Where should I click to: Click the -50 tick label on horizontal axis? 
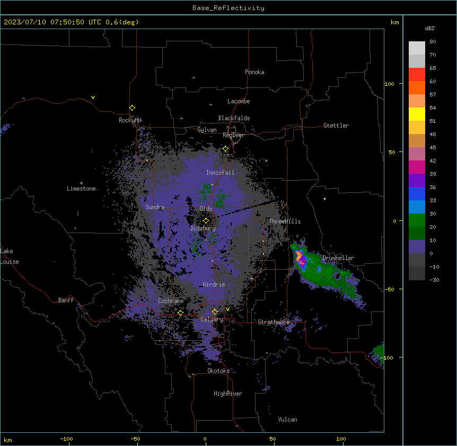[135, 439]
